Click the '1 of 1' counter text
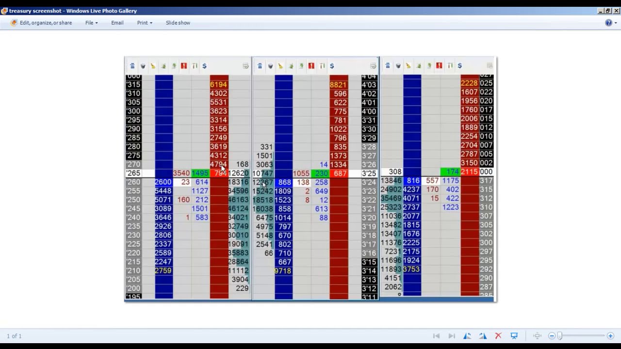The height and width of the screenshot is (349, 621). (x=14, y=336)
